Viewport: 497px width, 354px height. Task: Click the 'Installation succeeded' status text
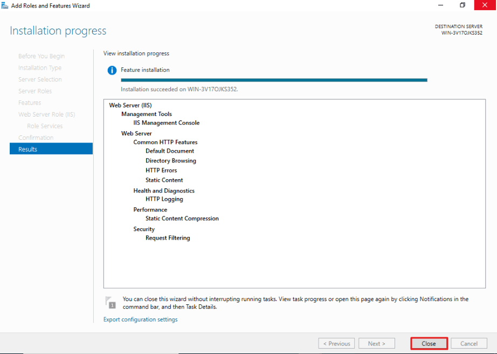(180, 90)
